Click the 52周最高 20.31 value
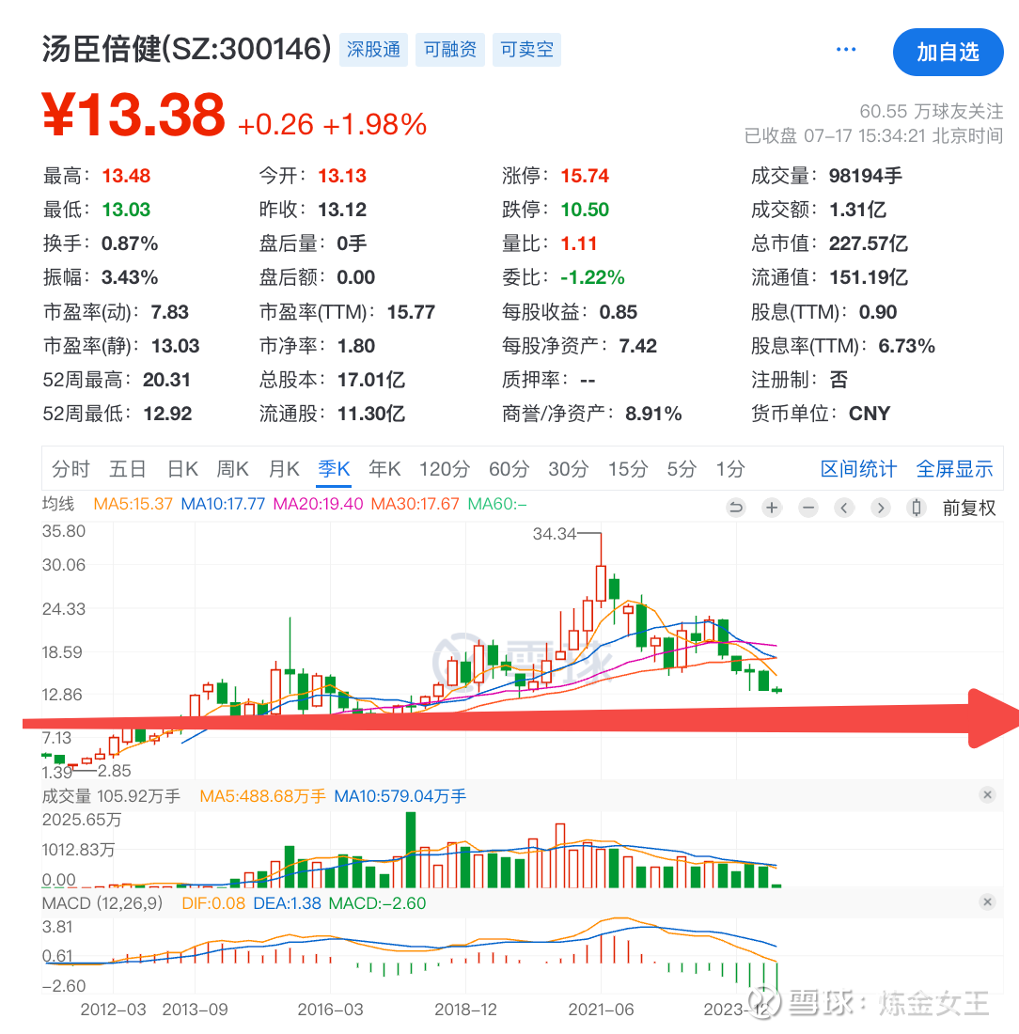Screen dimensions: 1019x1034 click(x=166, y=380)
